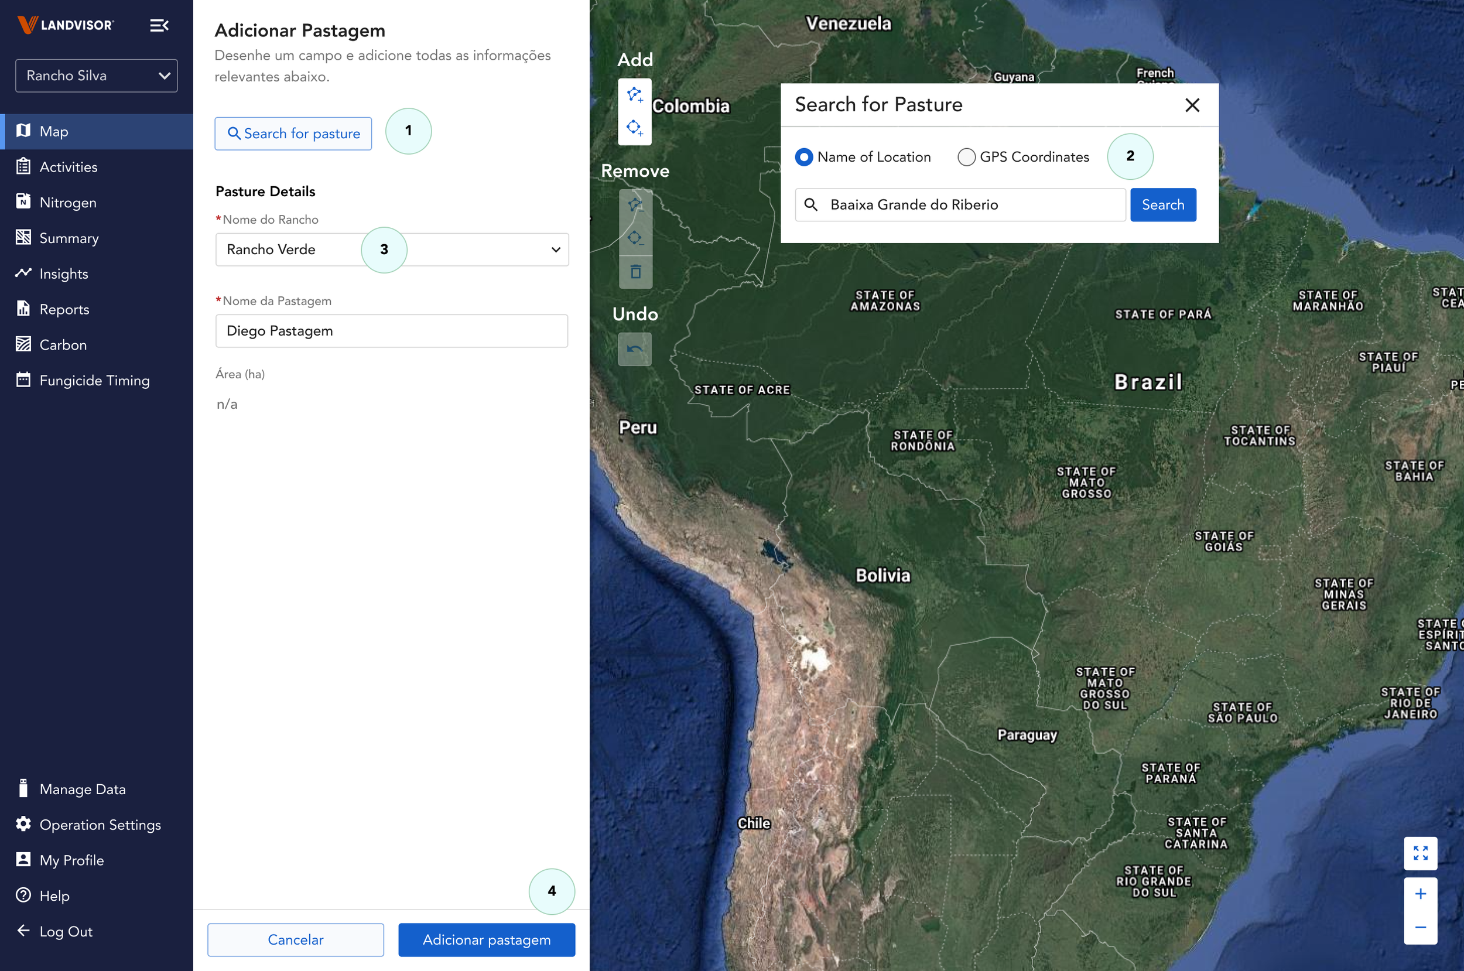The image size is (1464, 971).
Task: Zoom out on the map
Action: pos(1420,927)
